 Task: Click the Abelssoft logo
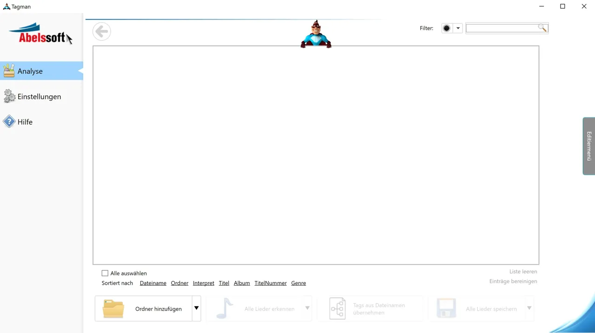40,33
